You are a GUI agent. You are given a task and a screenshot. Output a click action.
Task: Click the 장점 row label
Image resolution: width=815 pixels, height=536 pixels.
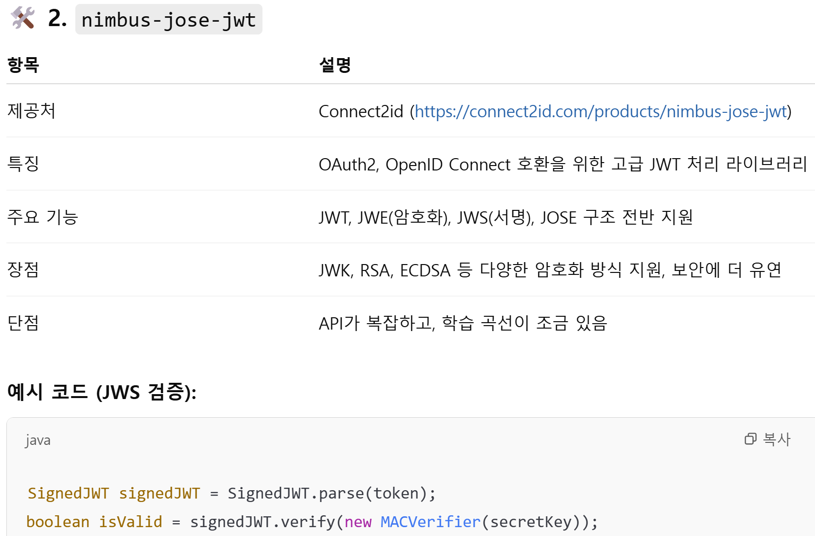(23, 269)
